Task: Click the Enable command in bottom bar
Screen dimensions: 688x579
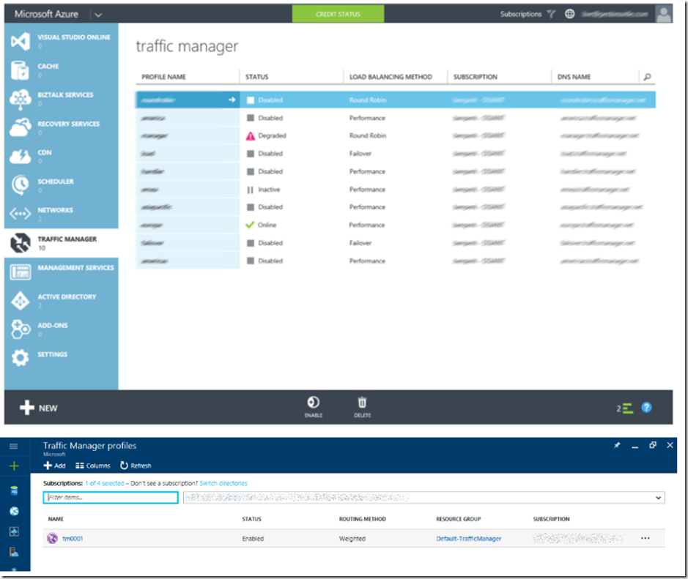Action: click(314, 407)
